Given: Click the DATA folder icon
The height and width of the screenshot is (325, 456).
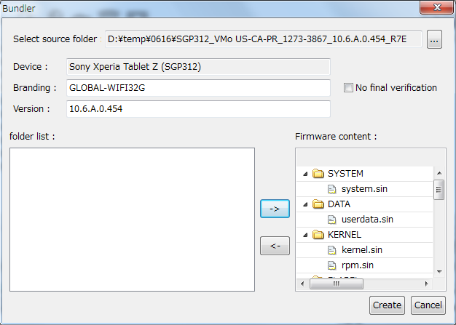Looking at the screenshot, I should [318, 204].
